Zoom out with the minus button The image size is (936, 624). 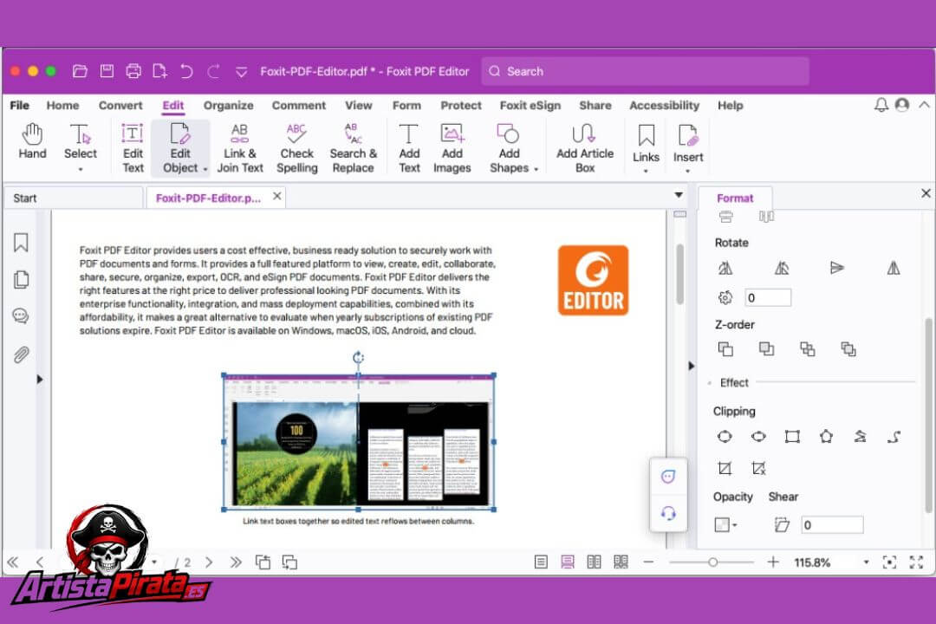pos(648,562)
